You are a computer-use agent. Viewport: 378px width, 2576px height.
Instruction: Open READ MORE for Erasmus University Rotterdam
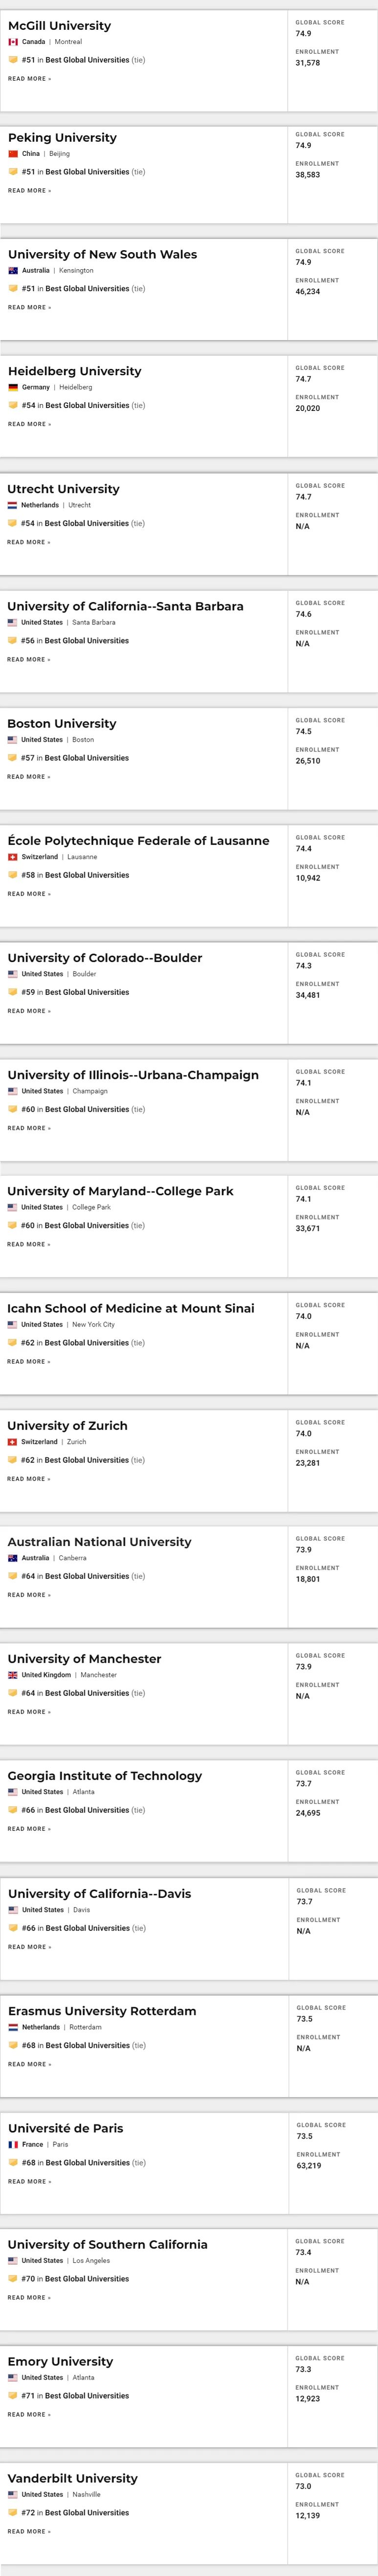tap(29, 2064)
